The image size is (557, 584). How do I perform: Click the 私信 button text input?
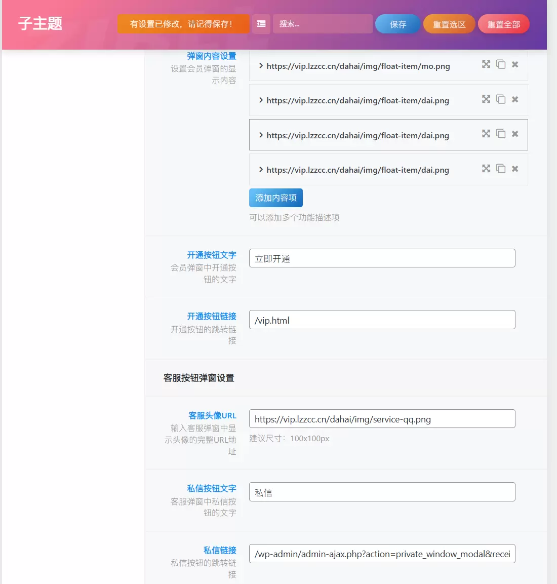pyautogui.click(x=382, y=492)
